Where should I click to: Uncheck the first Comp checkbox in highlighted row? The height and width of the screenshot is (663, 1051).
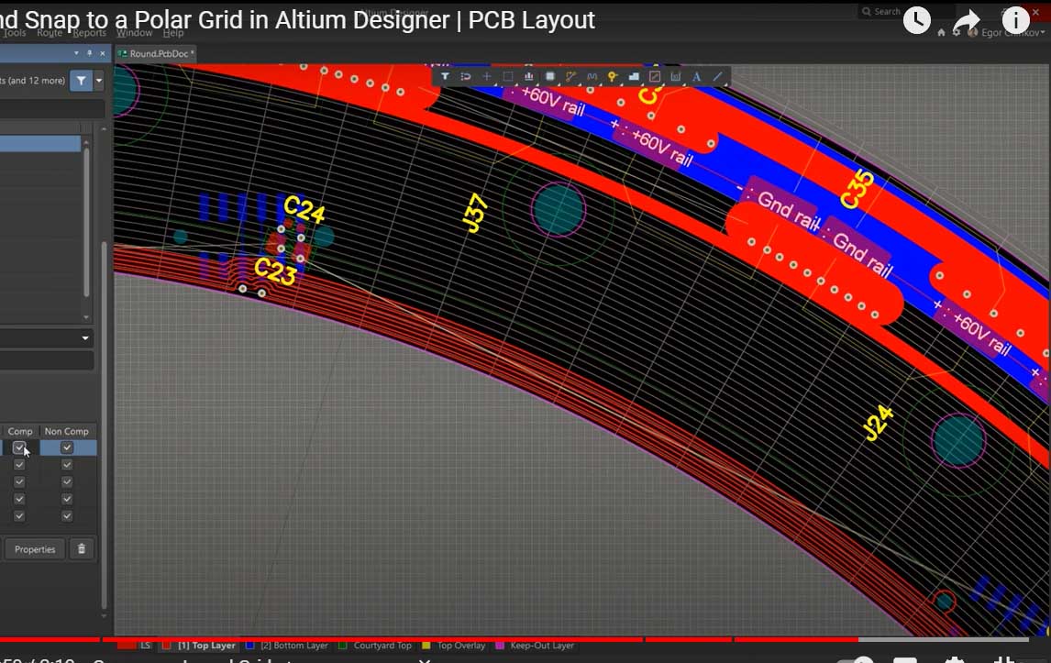point(19,448)
